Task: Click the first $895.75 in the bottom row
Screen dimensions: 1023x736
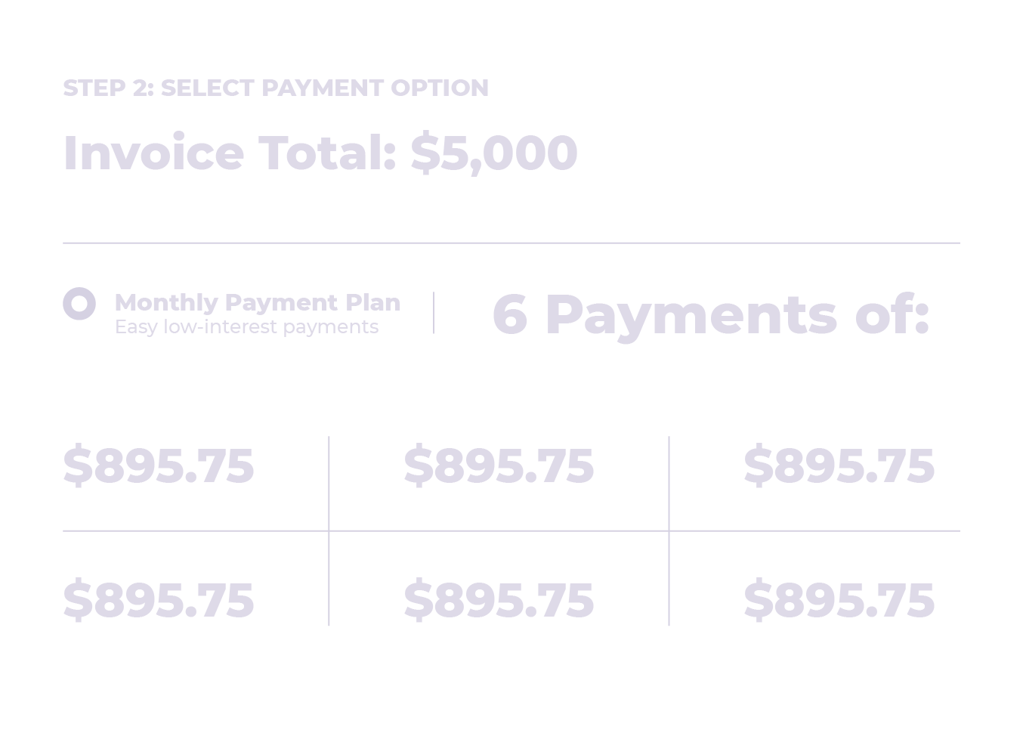Action: click(159, 600)
